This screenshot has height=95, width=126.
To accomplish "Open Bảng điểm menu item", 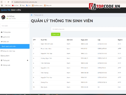I will pyautogui.click(x=6, y=56).
